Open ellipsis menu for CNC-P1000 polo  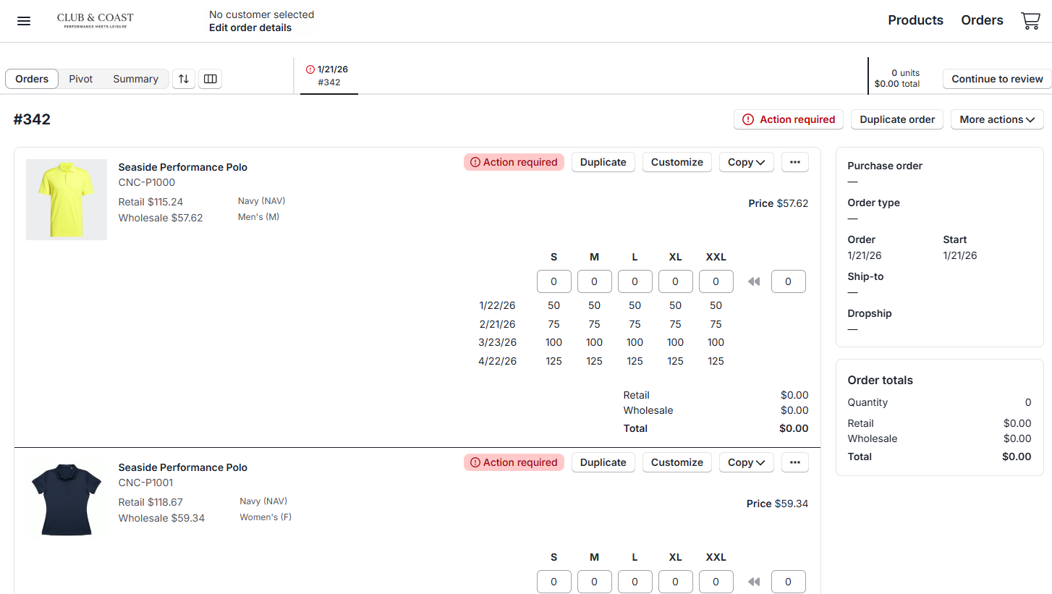click(794, 162)
